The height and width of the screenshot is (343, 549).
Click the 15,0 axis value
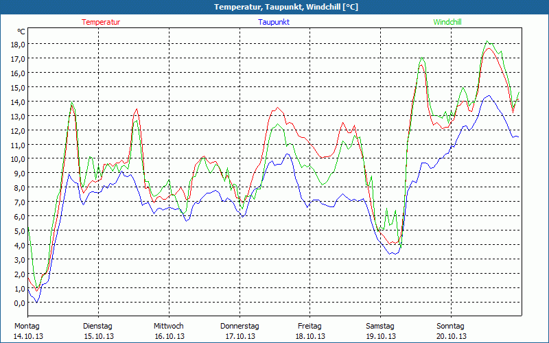click(x=19, y=88)
